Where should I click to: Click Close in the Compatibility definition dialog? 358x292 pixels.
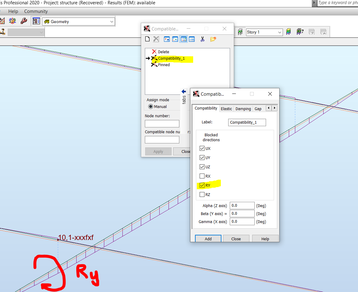click(236, 238)
